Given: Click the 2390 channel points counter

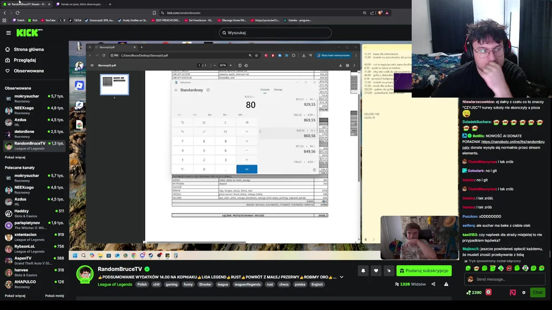Looking at the screenshot, I should click(x=474, y=293).
